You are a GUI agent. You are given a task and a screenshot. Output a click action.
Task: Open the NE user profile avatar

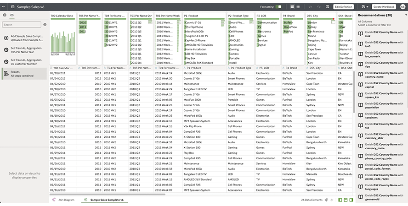point(402,7)
